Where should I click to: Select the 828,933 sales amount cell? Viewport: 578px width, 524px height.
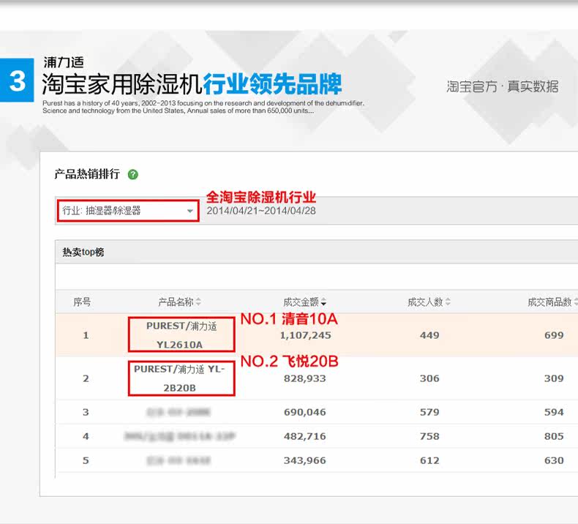pyautogui.click(x=305, y=378)
